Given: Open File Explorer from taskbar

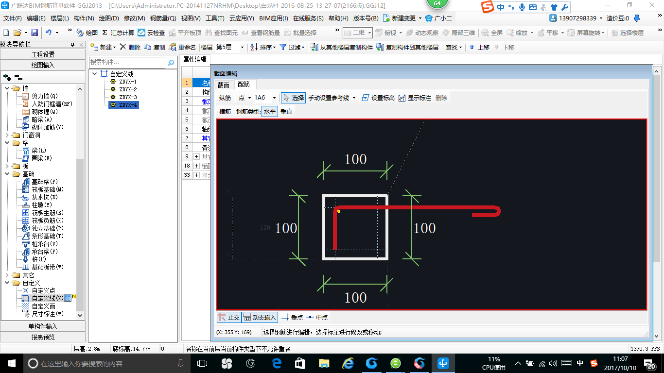Looking at the screenshot, I should click(x=324, y=363).
